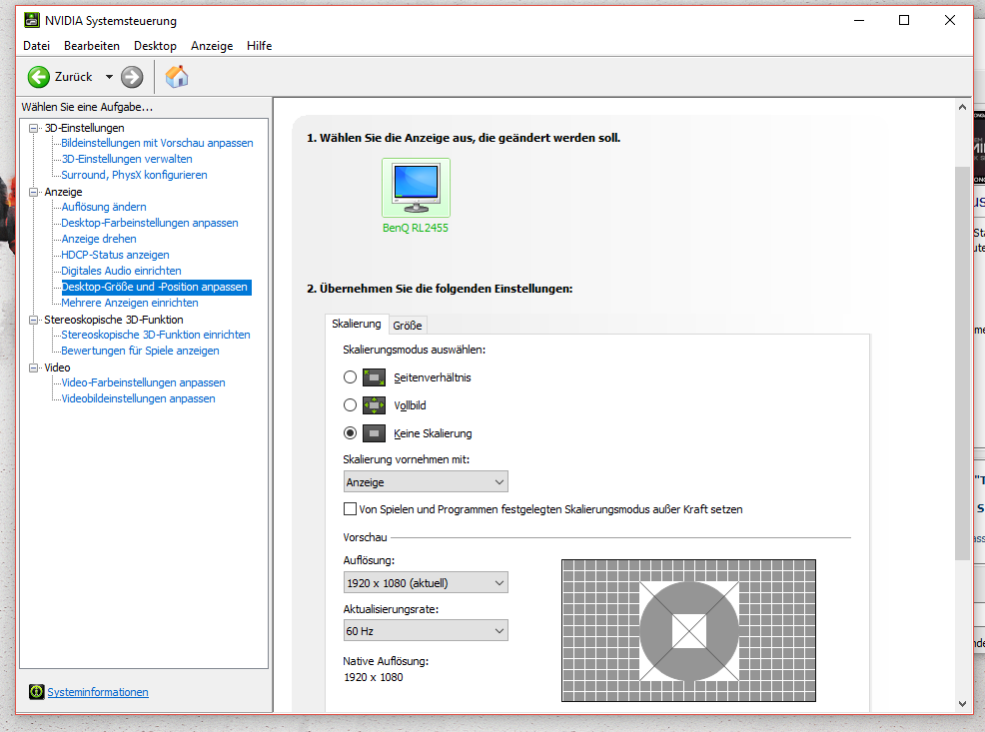Open Stereoskopische 3D-Funktion einrichten
985x732 pixels.
tap(156, 335)
